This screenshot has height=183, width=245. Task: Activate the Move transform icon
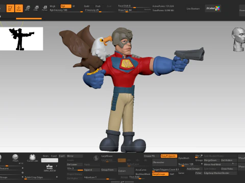(28, 8)
